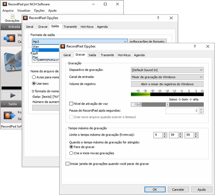Select Aviso para nome radio button
Image resolution: width=215 pixels, height=195 pixels.
point(34,77)
